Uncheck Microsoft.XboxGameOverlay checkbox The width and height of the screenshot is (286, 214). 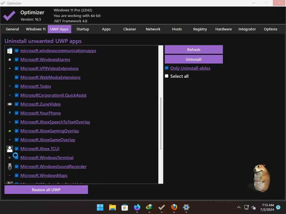[16, 140]
